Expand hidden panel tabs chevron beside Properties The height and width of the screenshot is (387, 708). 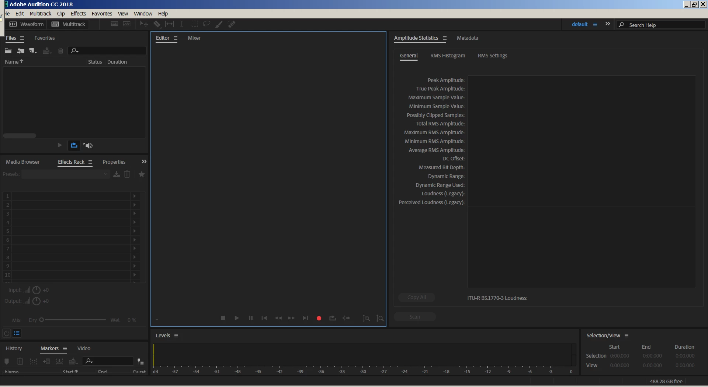[x=144, y=161]
